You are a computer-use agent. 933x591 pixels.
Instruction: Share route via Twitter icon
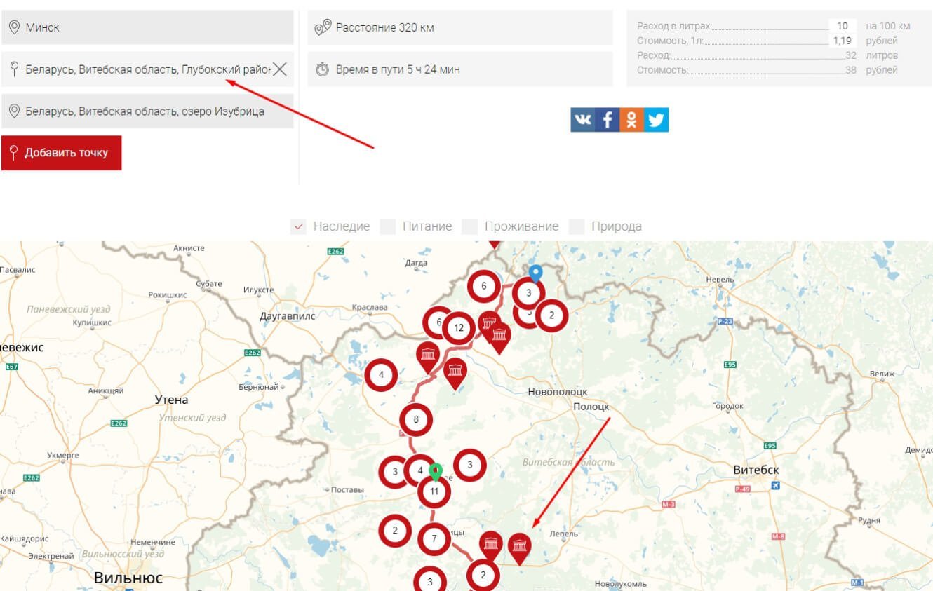(656, 120)
